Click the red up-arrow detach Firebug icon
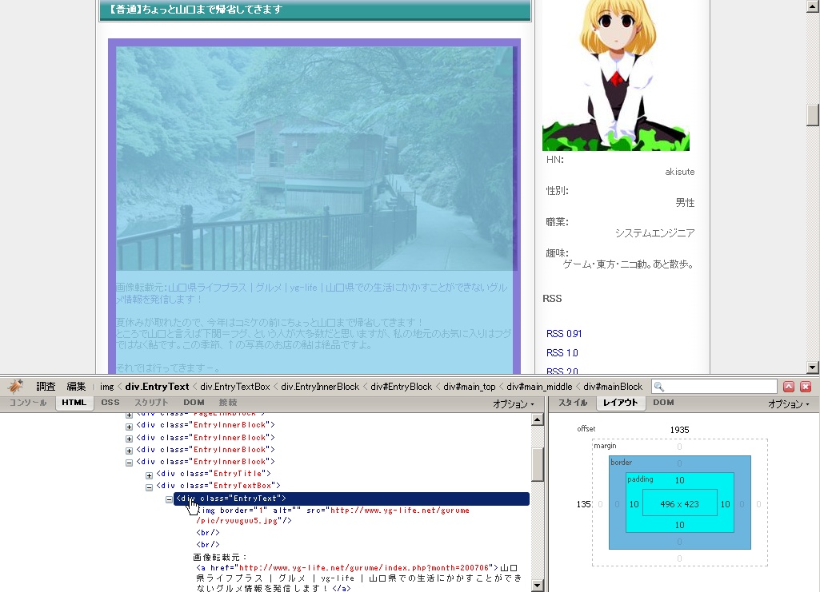This screenshot has height=592, width=820. tap(789, 387)
